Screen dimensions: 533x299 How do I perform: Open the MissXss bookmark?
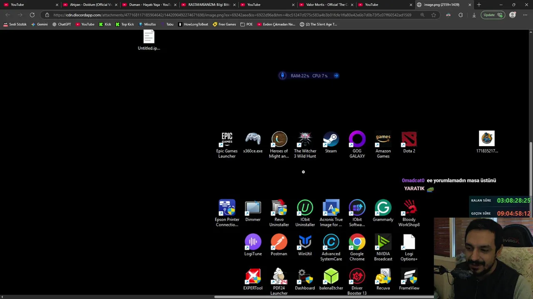[x=147, y=24]
